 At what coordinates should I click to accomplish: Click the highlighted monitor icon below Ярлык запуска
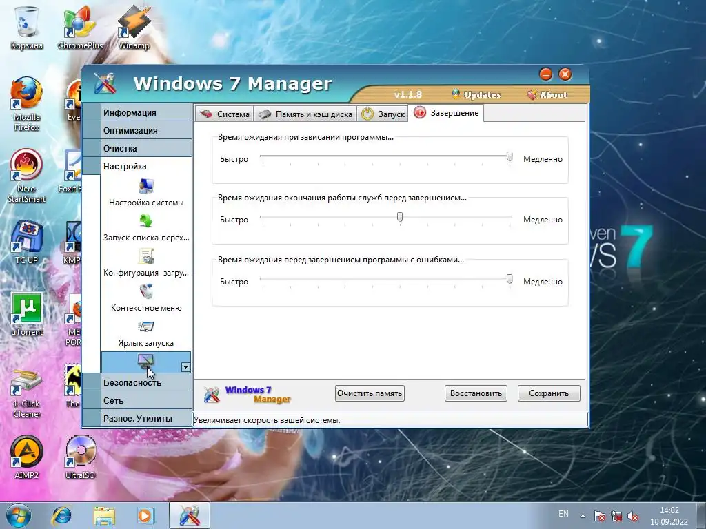146,361
